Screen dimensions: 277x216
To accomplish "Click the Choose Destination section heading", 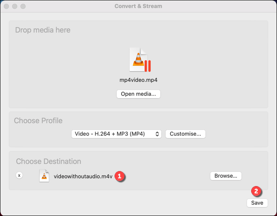I will (48, 161).
